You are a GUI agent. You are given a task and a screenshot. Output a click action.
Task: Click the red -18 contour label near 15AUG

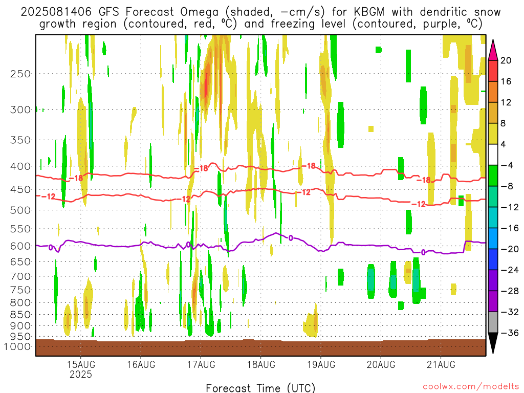pyautogui.click(x=76, y=178)
